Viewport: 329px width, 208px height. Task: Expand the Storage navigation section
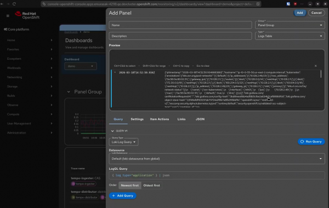tap(30, 86)
